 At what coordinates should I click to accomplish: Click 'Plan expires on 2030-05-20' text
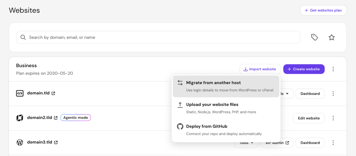(44, 73)
